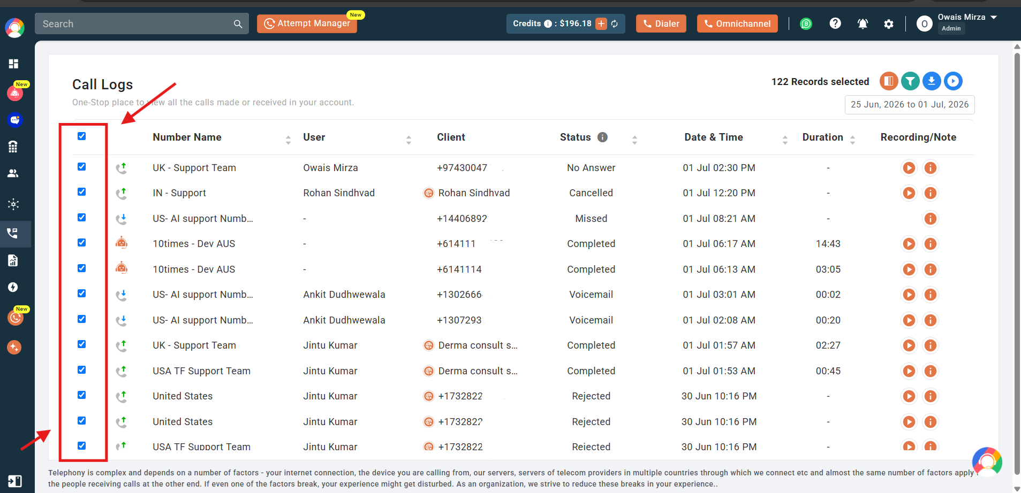This screenshot has height=493, width=1021.
Task: Open the chat widget bubble icon
Action: pyautogui.click(x=987, y=461)
